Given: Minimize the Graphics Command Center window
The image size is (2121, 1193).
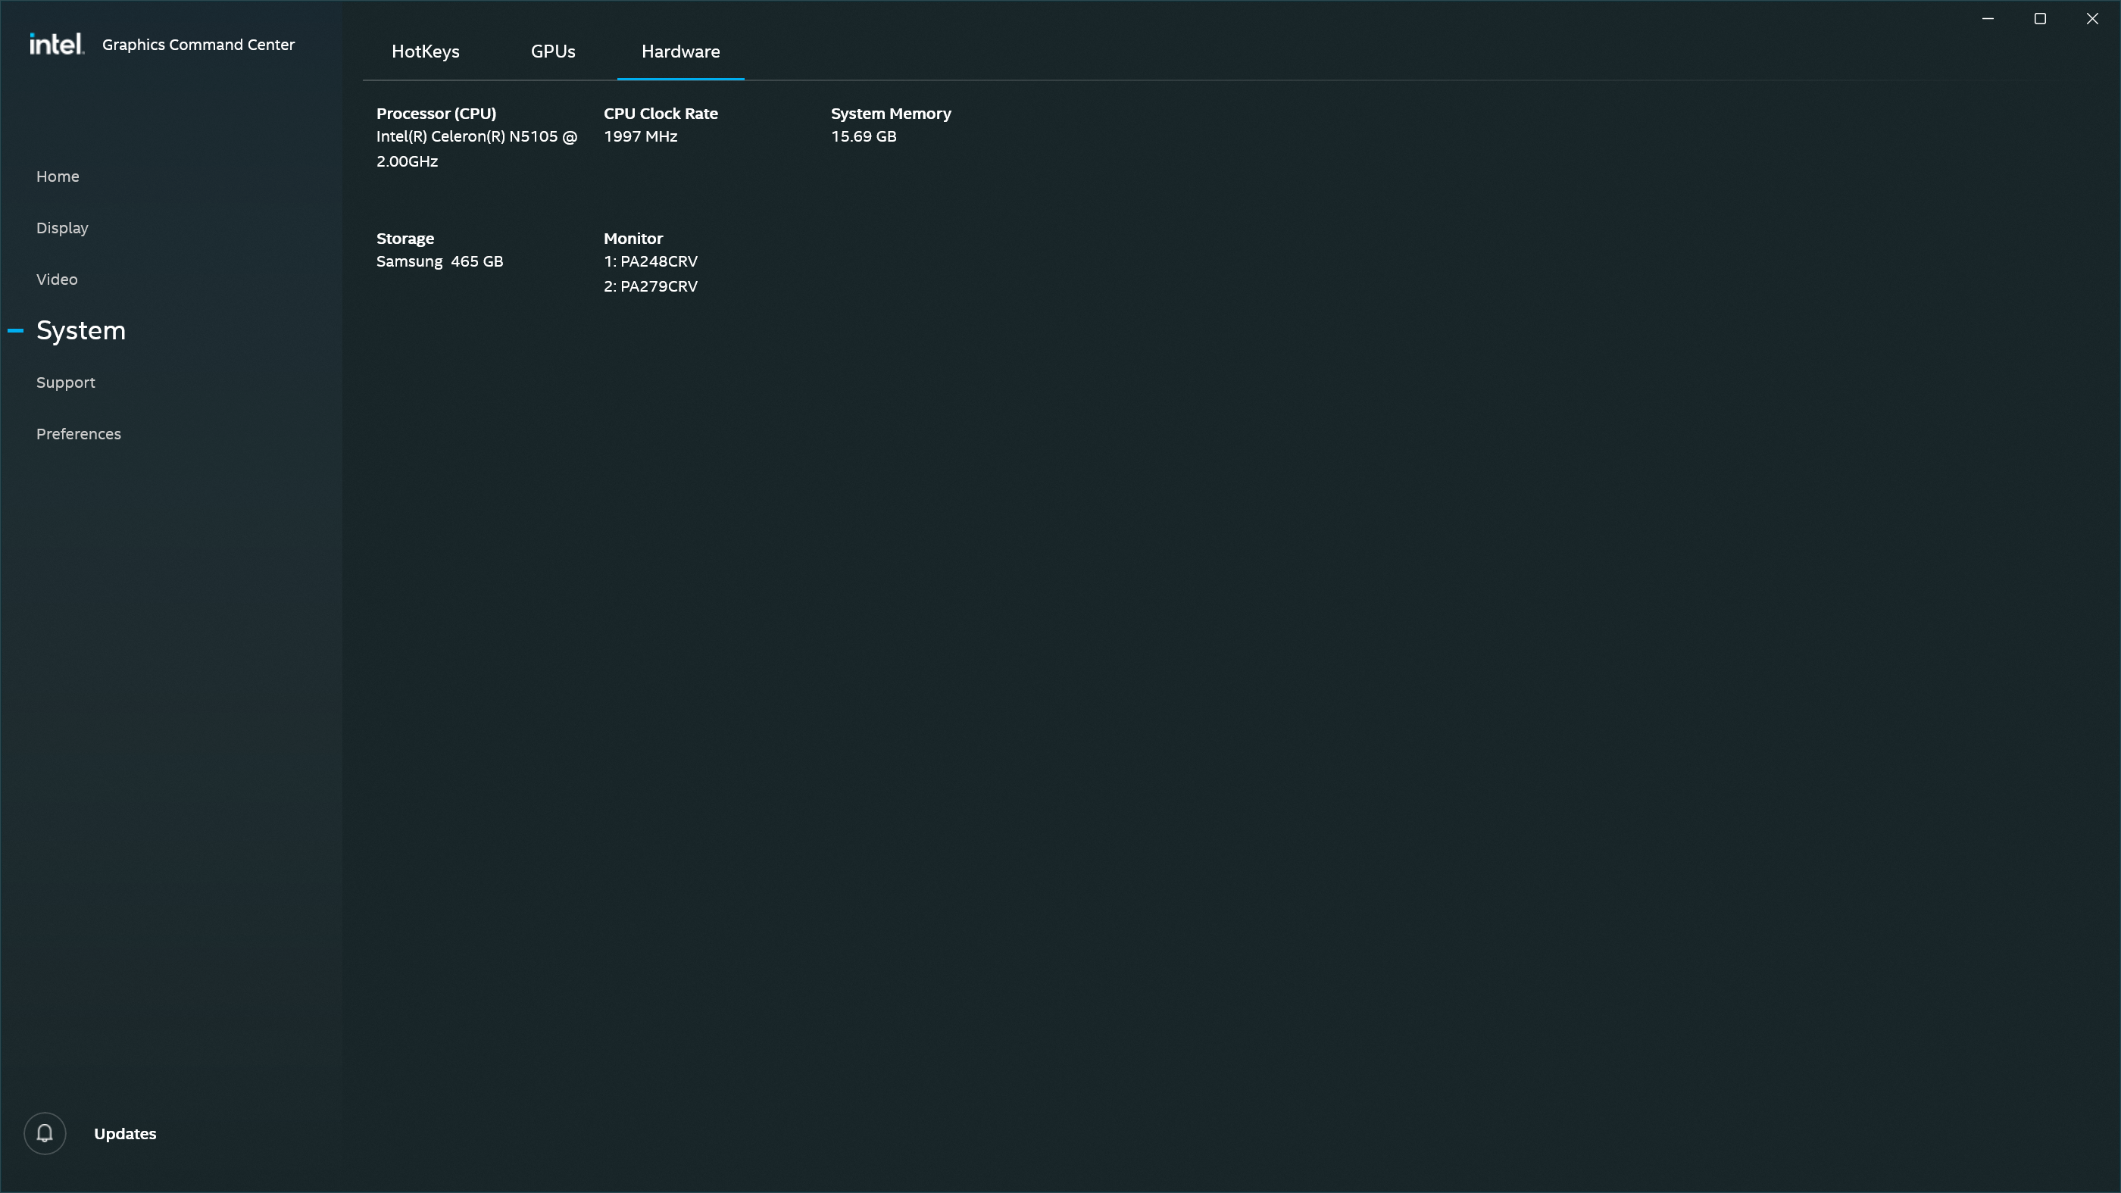Looking at the screenshot, I should coord(1988,18).
